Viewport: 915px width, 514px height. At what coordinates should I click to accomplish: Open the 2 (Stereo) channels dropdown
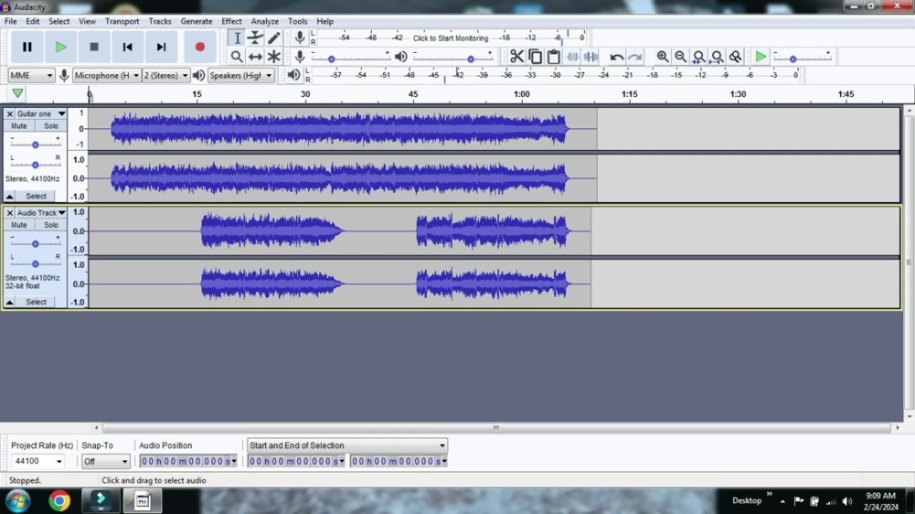tap(166, 75)
